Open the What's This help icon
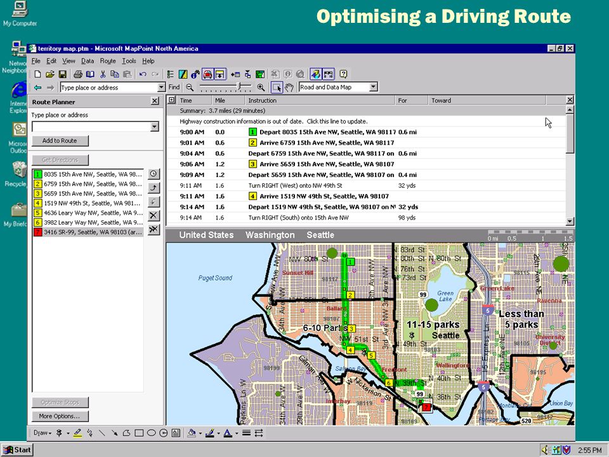This screenshot has height=457, width=609. 343,74
